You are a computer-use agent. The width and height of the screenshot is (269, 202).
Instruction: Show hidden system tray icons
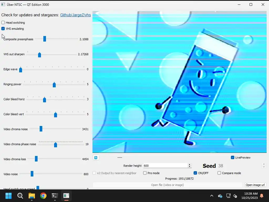click(212, 196)
